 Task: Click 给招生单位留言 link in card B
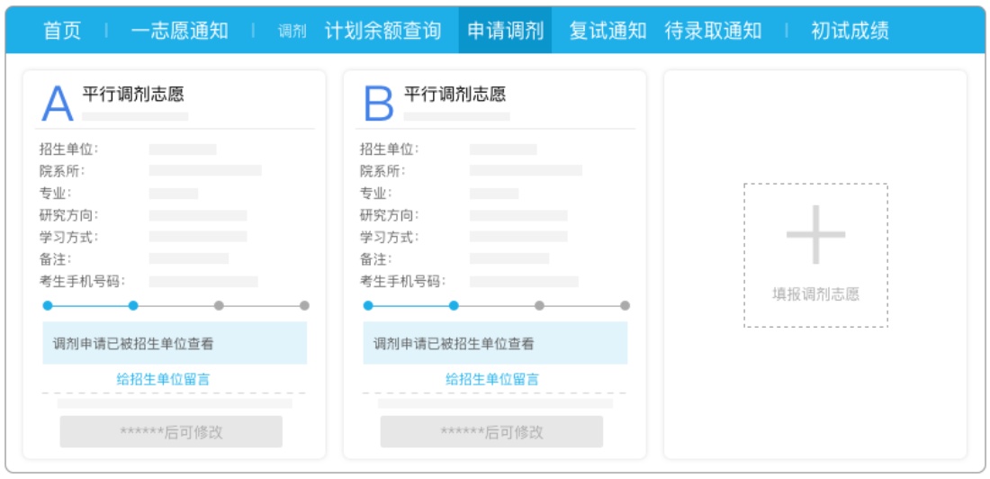492,379
